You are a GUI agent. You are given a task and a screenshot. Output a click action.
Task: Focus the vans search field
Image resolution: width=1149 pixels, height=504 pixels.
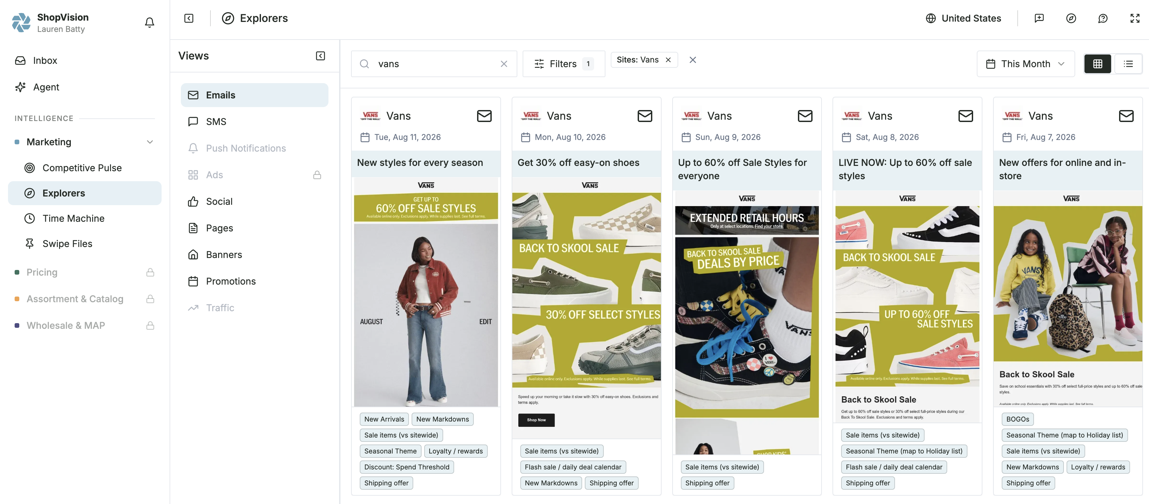pyautogui.click(x=434, y=64)
